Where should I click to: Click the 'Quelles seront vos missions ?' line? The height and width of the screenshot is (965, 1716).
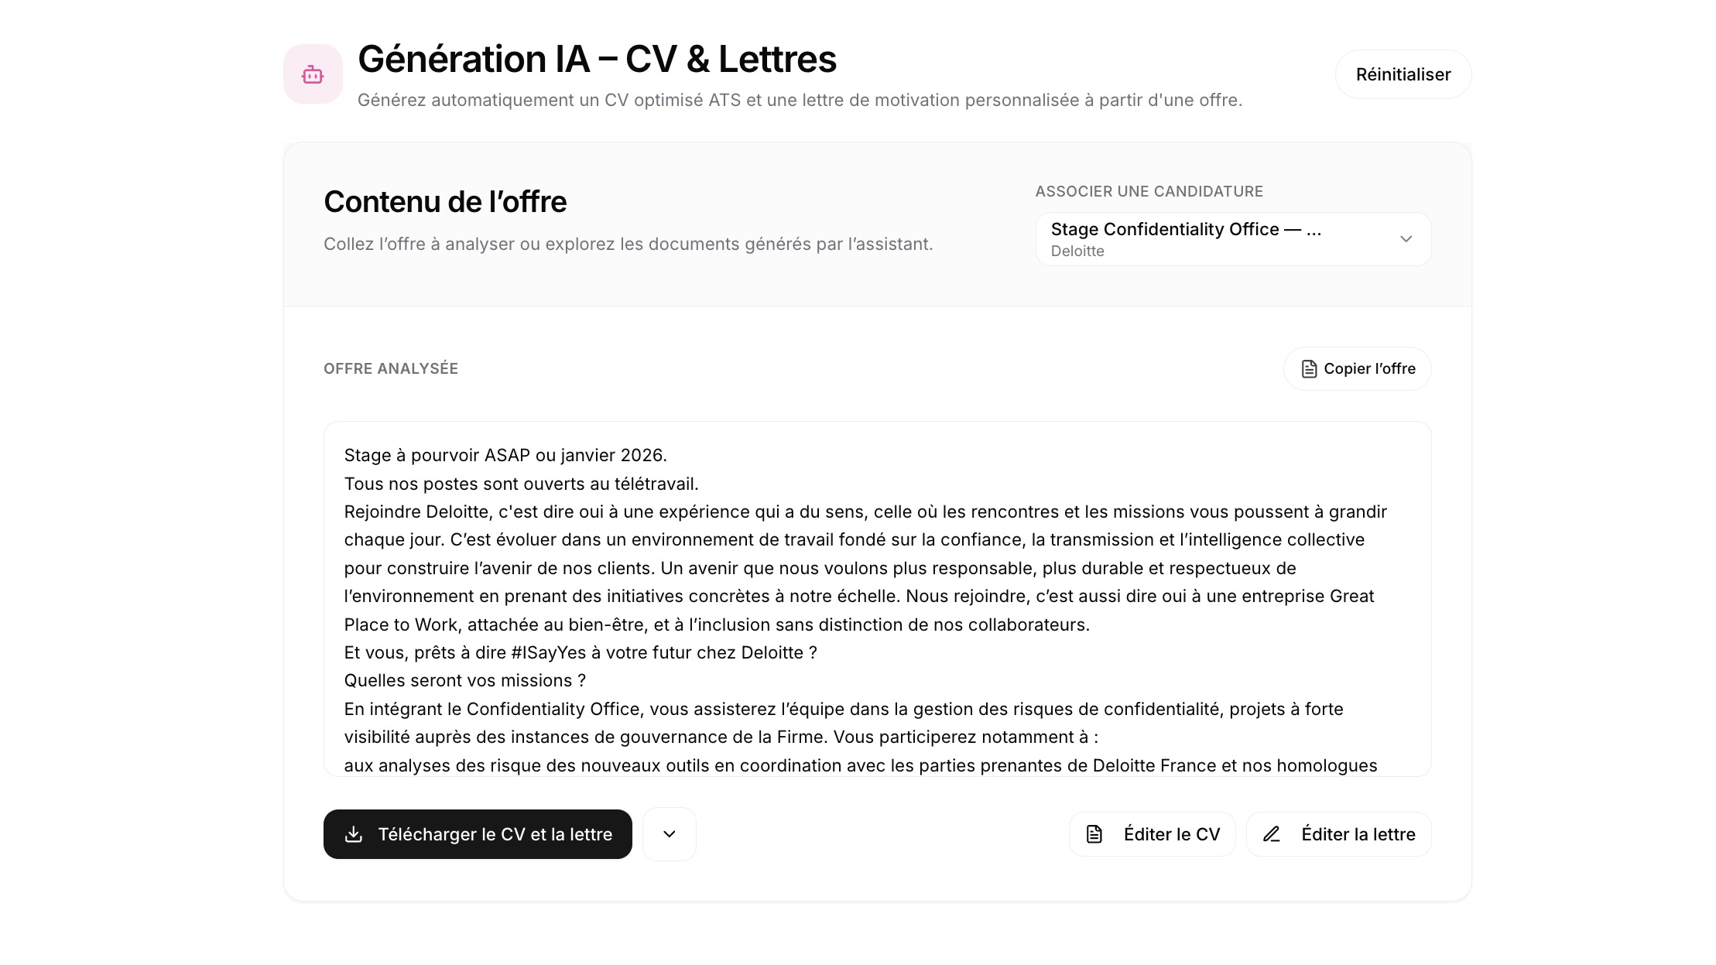click(x=464, y=681)
